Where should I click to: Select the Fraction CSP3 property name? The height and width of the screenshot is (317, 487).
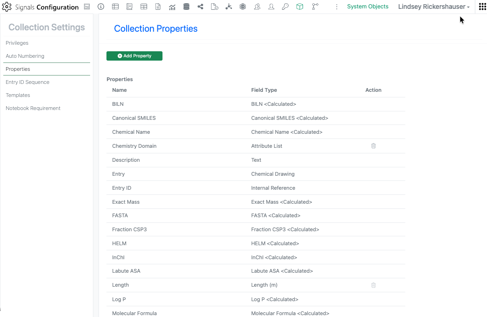coord(129,229)
